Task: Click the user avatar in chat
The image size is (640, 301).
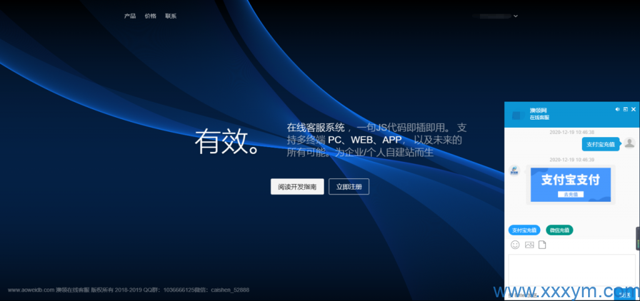Action: pyautogui.click(x=629, y=143)
